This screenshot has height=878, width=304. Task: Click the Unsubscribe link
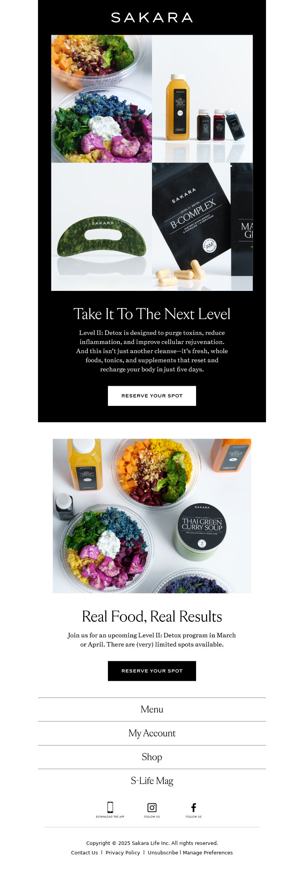pos(163,852)
